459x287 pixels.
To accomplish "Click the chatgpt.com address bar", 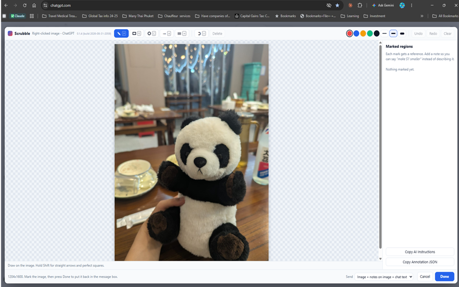I will [192, 5].
